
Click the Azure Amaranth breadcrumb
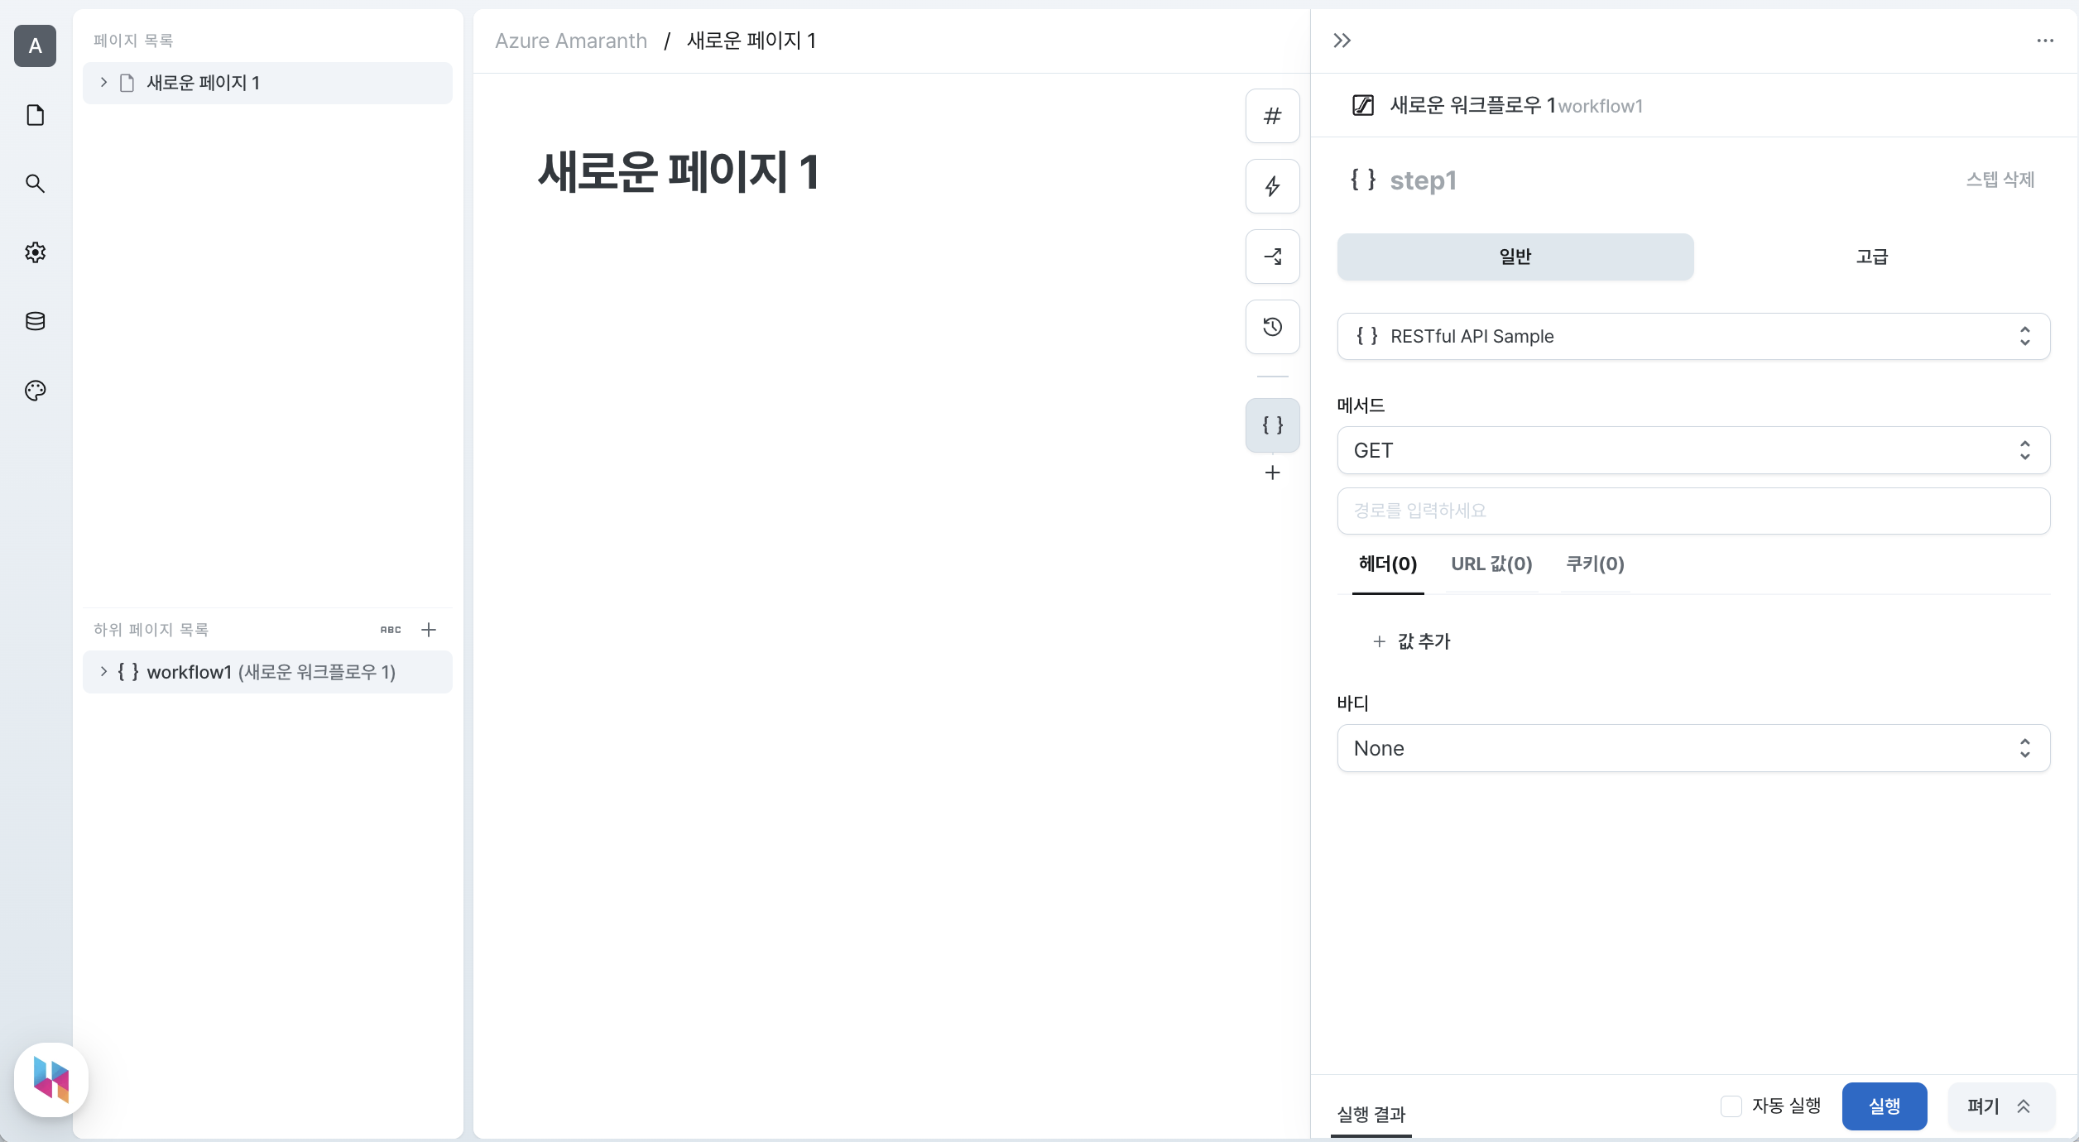[571, 41]
